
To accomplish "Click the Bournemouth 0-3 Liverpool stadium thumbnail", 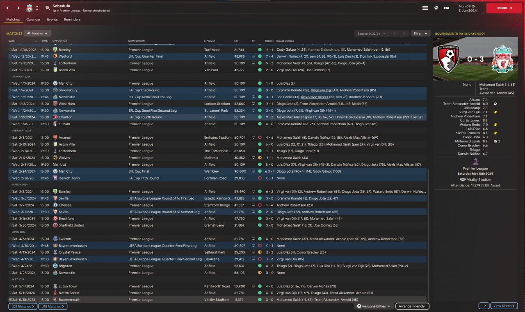I will (475, 59).
